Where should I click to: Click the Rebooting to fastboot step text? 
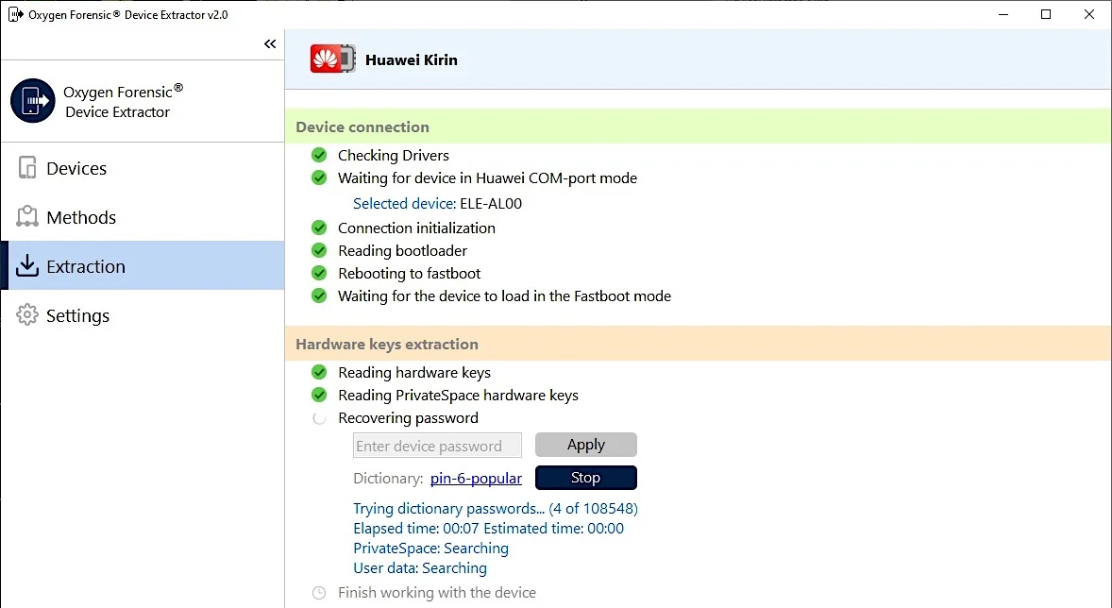(x=409, y=273)
